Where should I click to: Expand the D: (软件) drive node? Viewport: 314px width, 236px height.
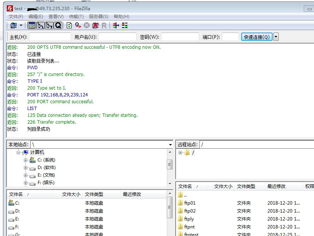coord(25,168)
